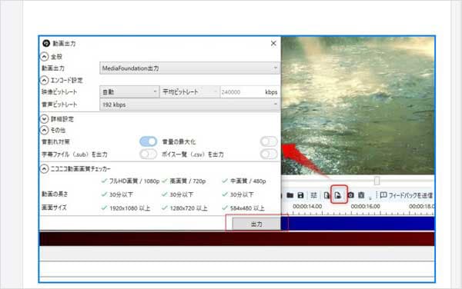This screenshot has width=462, height=289.
Task: Open the 192 kbps audio bitrate dropdown
Action: click(x=189, y=105)
